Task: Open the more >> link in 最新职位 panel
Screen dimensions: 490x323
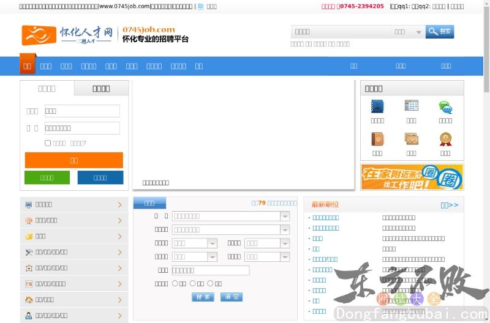Action: 450,205
